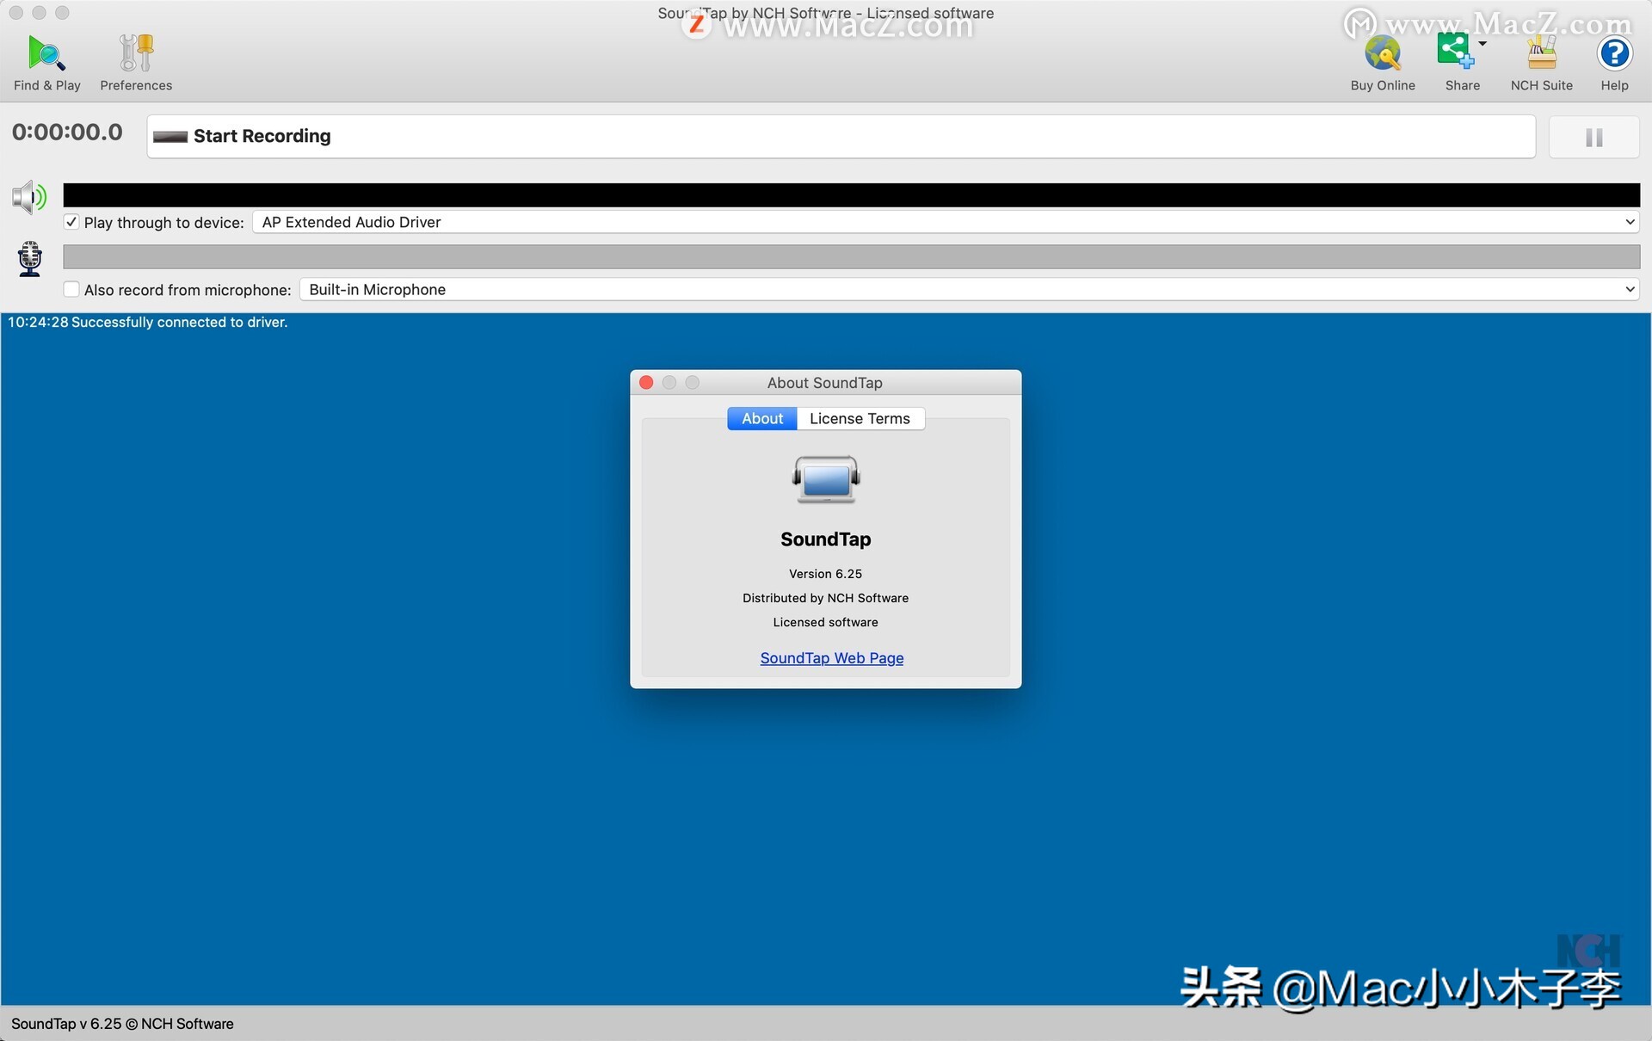
Task: Switch to License Terms tab
Action: [860, 417]
